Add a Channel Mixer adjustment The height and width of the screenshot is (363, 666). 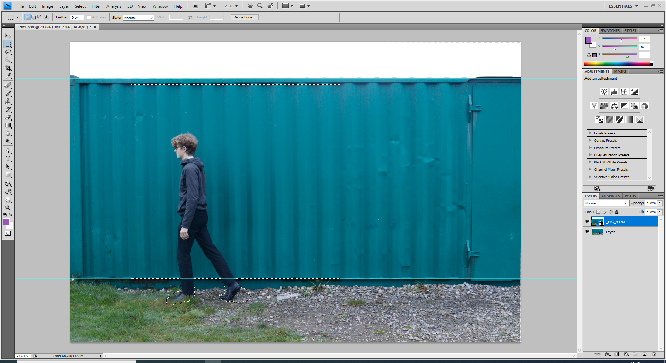pos(644,106)
